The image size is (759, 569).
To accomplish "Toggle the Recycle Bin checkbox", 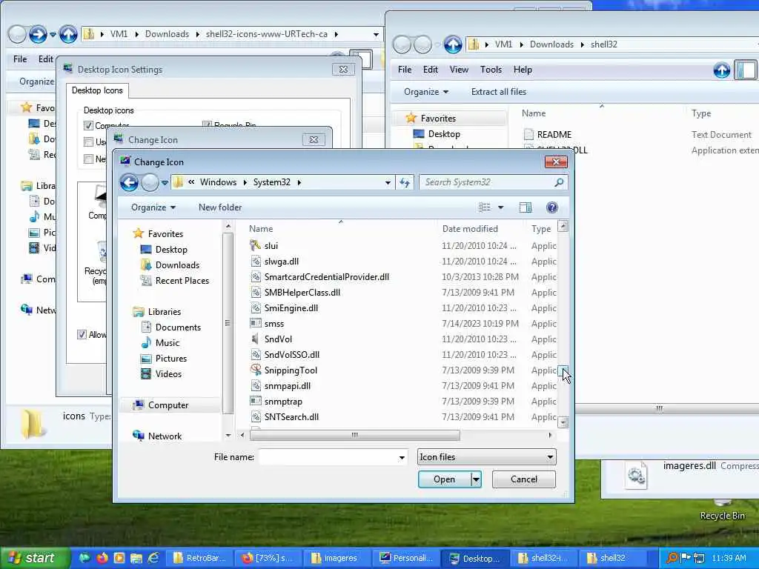I will (207, 126).
